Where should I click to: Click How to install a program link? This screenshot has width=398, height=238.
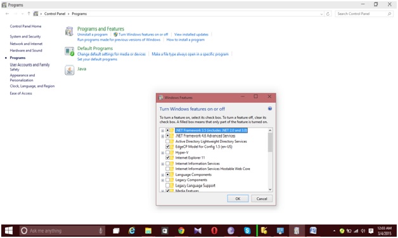186,39
